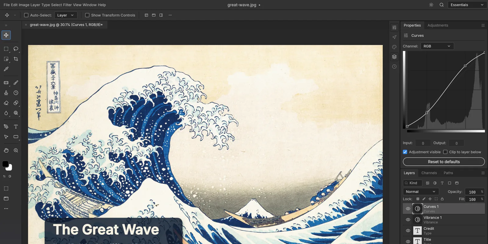Expand the Essentials workspace dropdown
This screenshot has width=488, height=244.
[467, 5]
